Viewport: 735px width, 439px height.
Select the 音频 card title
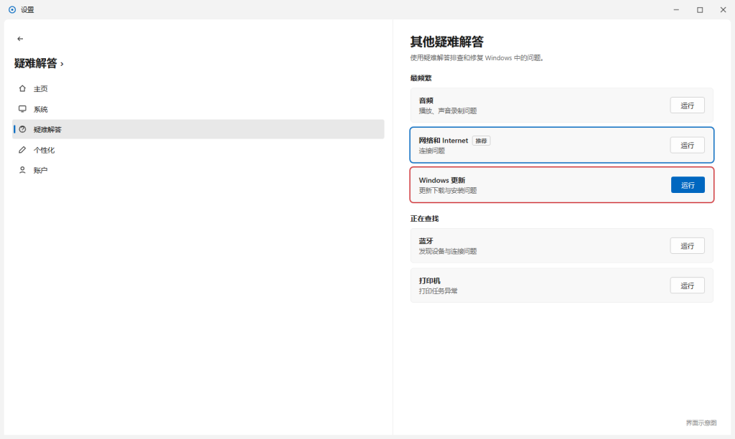426,100
